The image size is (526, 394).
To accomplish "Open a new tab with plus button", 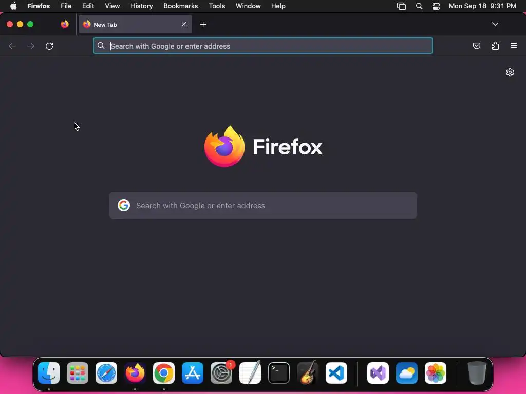I will 203,25.
